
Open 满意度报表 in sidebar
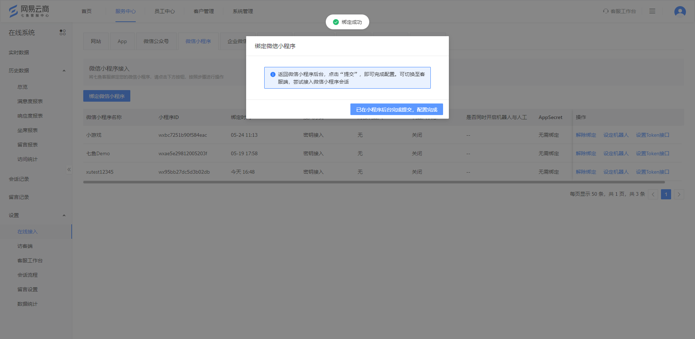[x=30, y=101]
